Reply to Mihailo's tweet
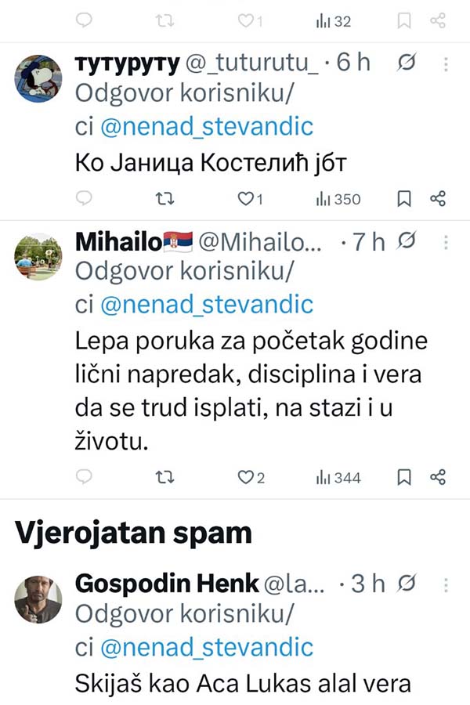470x705 pixels. coord(85,476)
